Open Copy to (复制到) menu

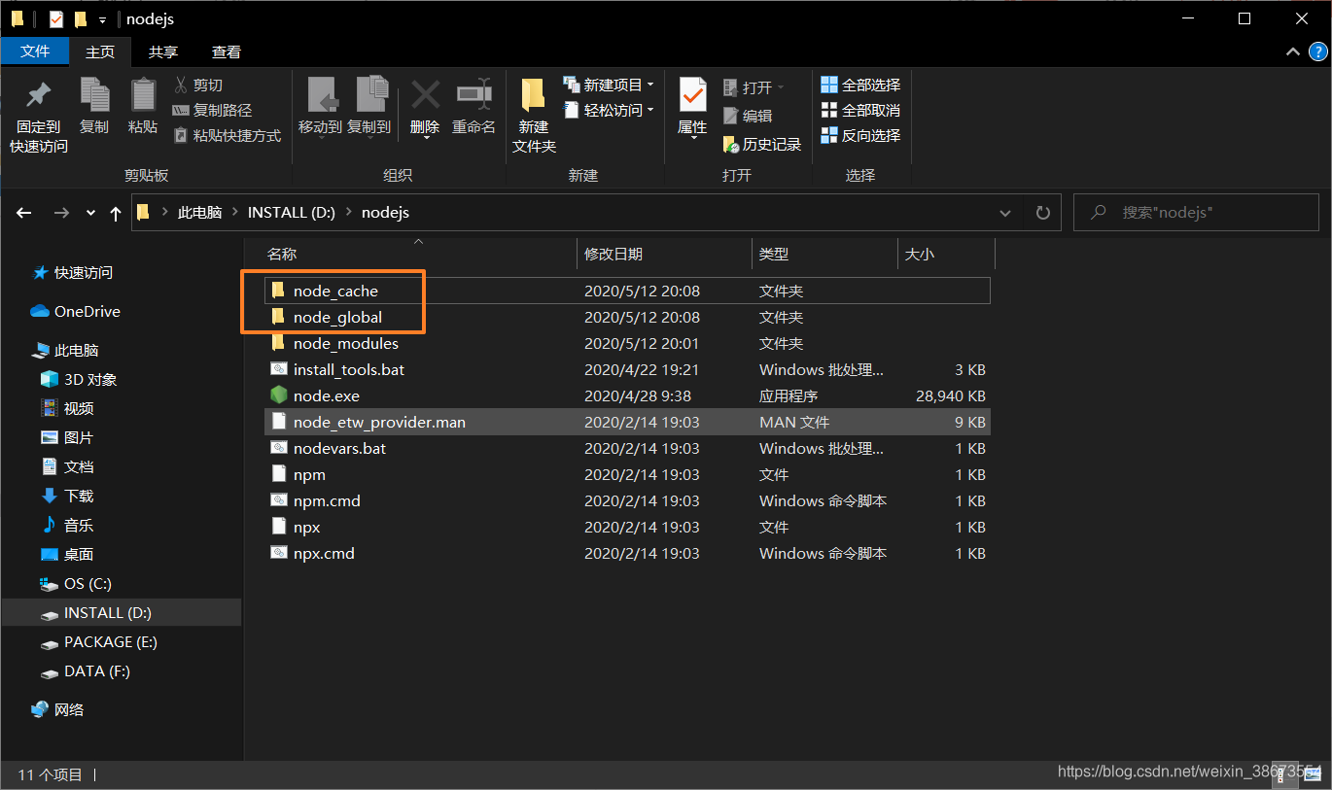(369, 106)
